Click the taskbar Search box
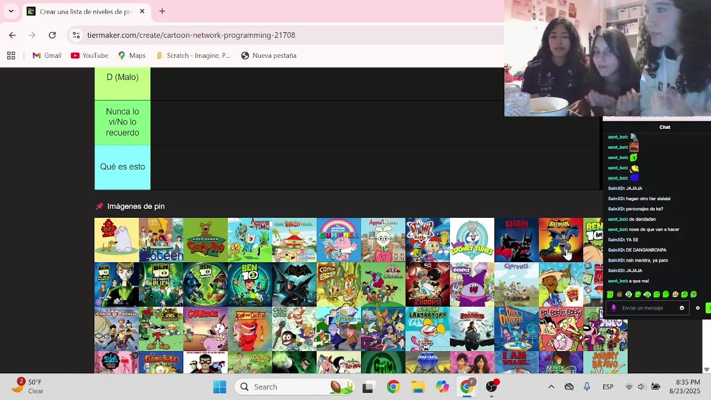 [294, 387]
